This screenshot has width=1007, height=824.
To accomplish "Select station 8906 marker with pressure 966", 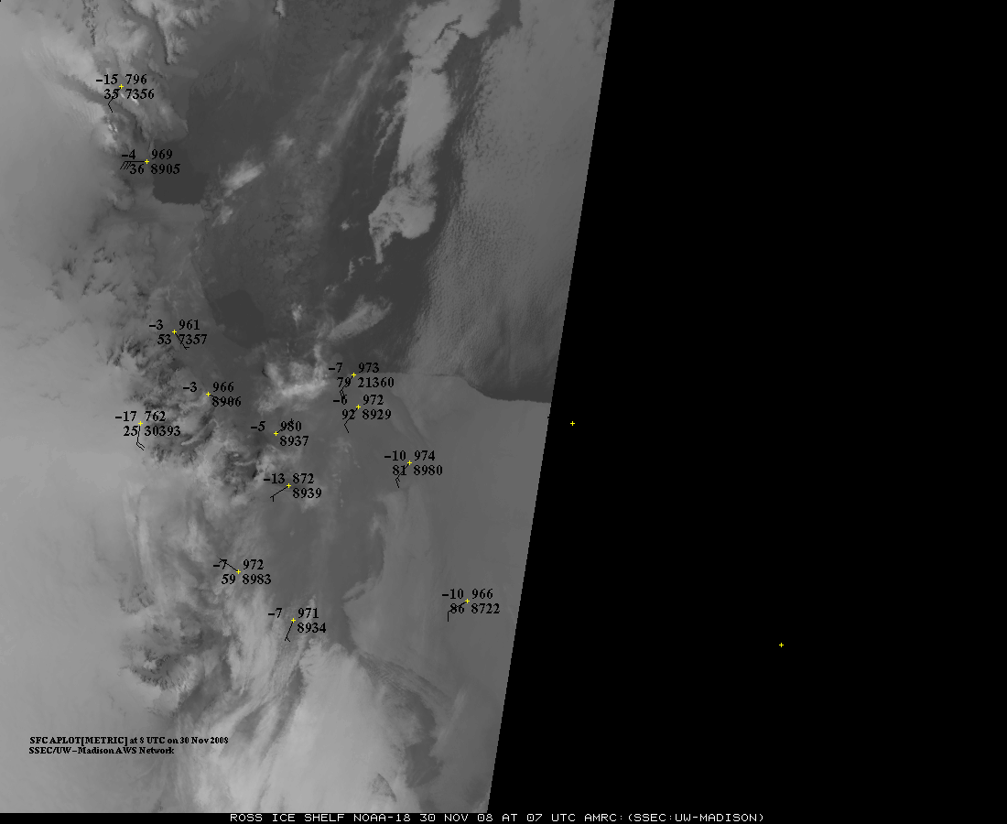I will (208, 395).
